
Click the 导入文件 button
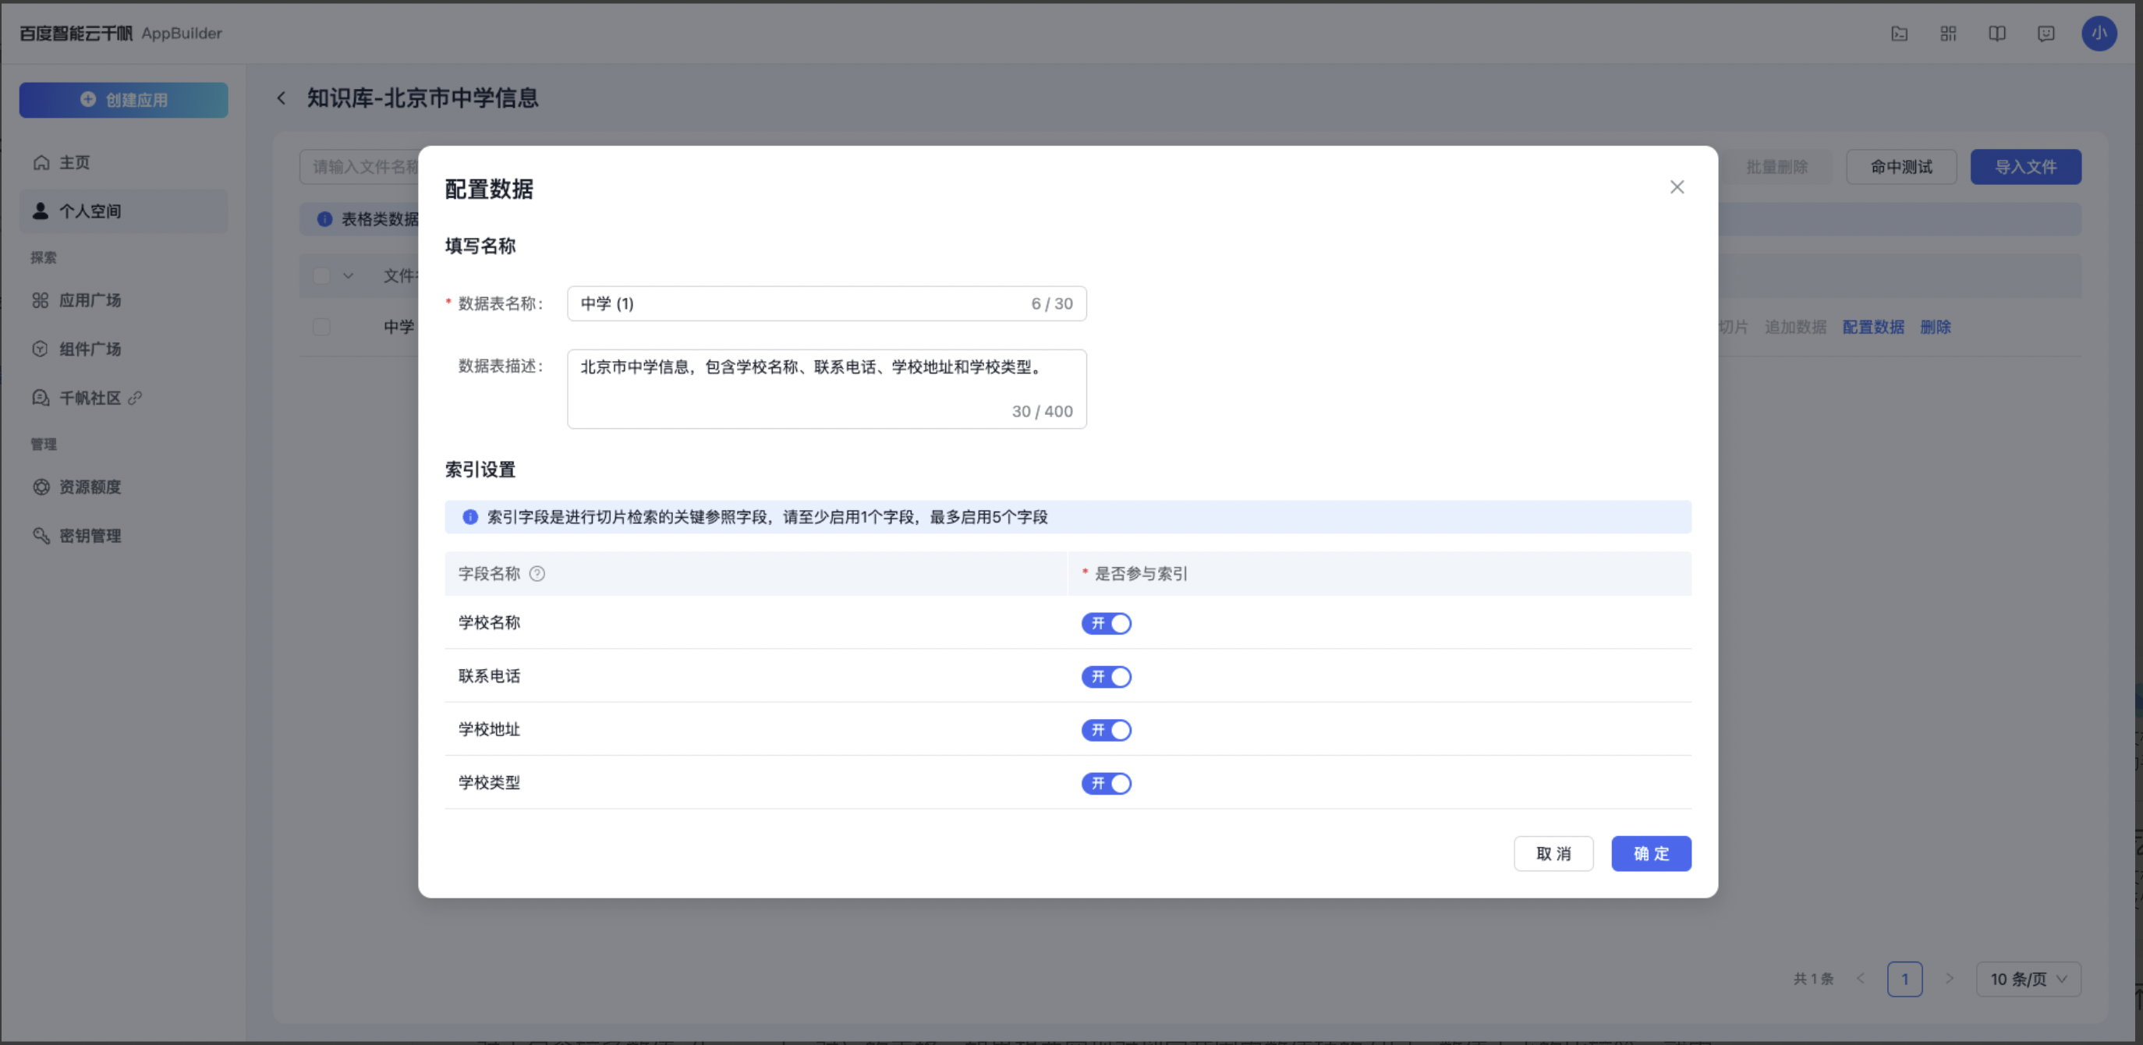point(2026,166)
